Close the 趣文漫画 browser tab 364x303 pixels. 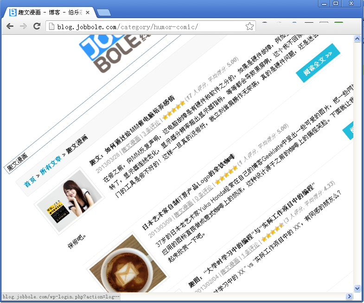(x=88, y=13)
